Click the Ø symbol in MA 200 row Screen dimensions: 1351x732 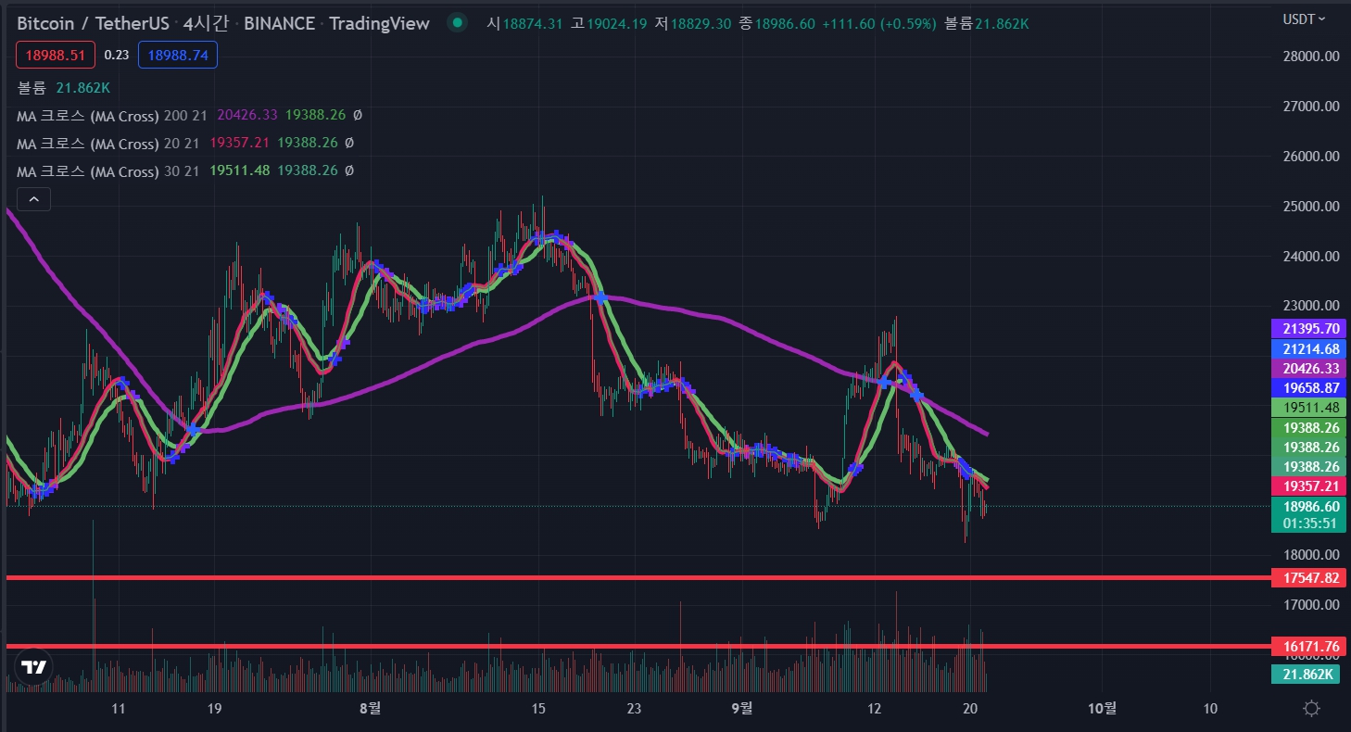(359, 116)
